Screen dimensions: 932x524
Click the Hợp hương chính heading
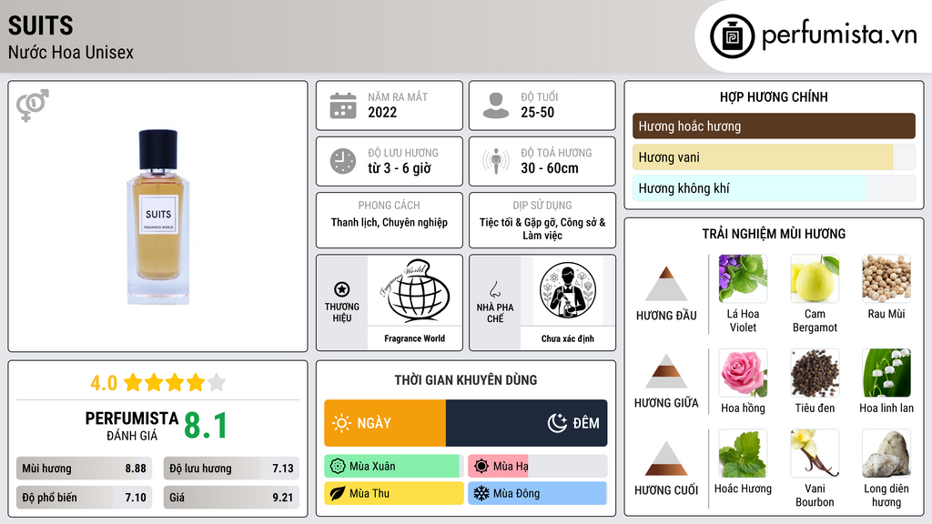click(x=774, y=96)
